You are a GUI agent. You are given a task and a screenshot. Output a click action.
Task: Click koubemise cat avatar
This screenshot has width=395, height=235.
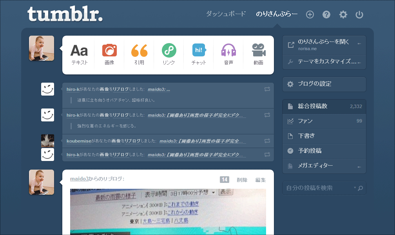click(48, 141)
